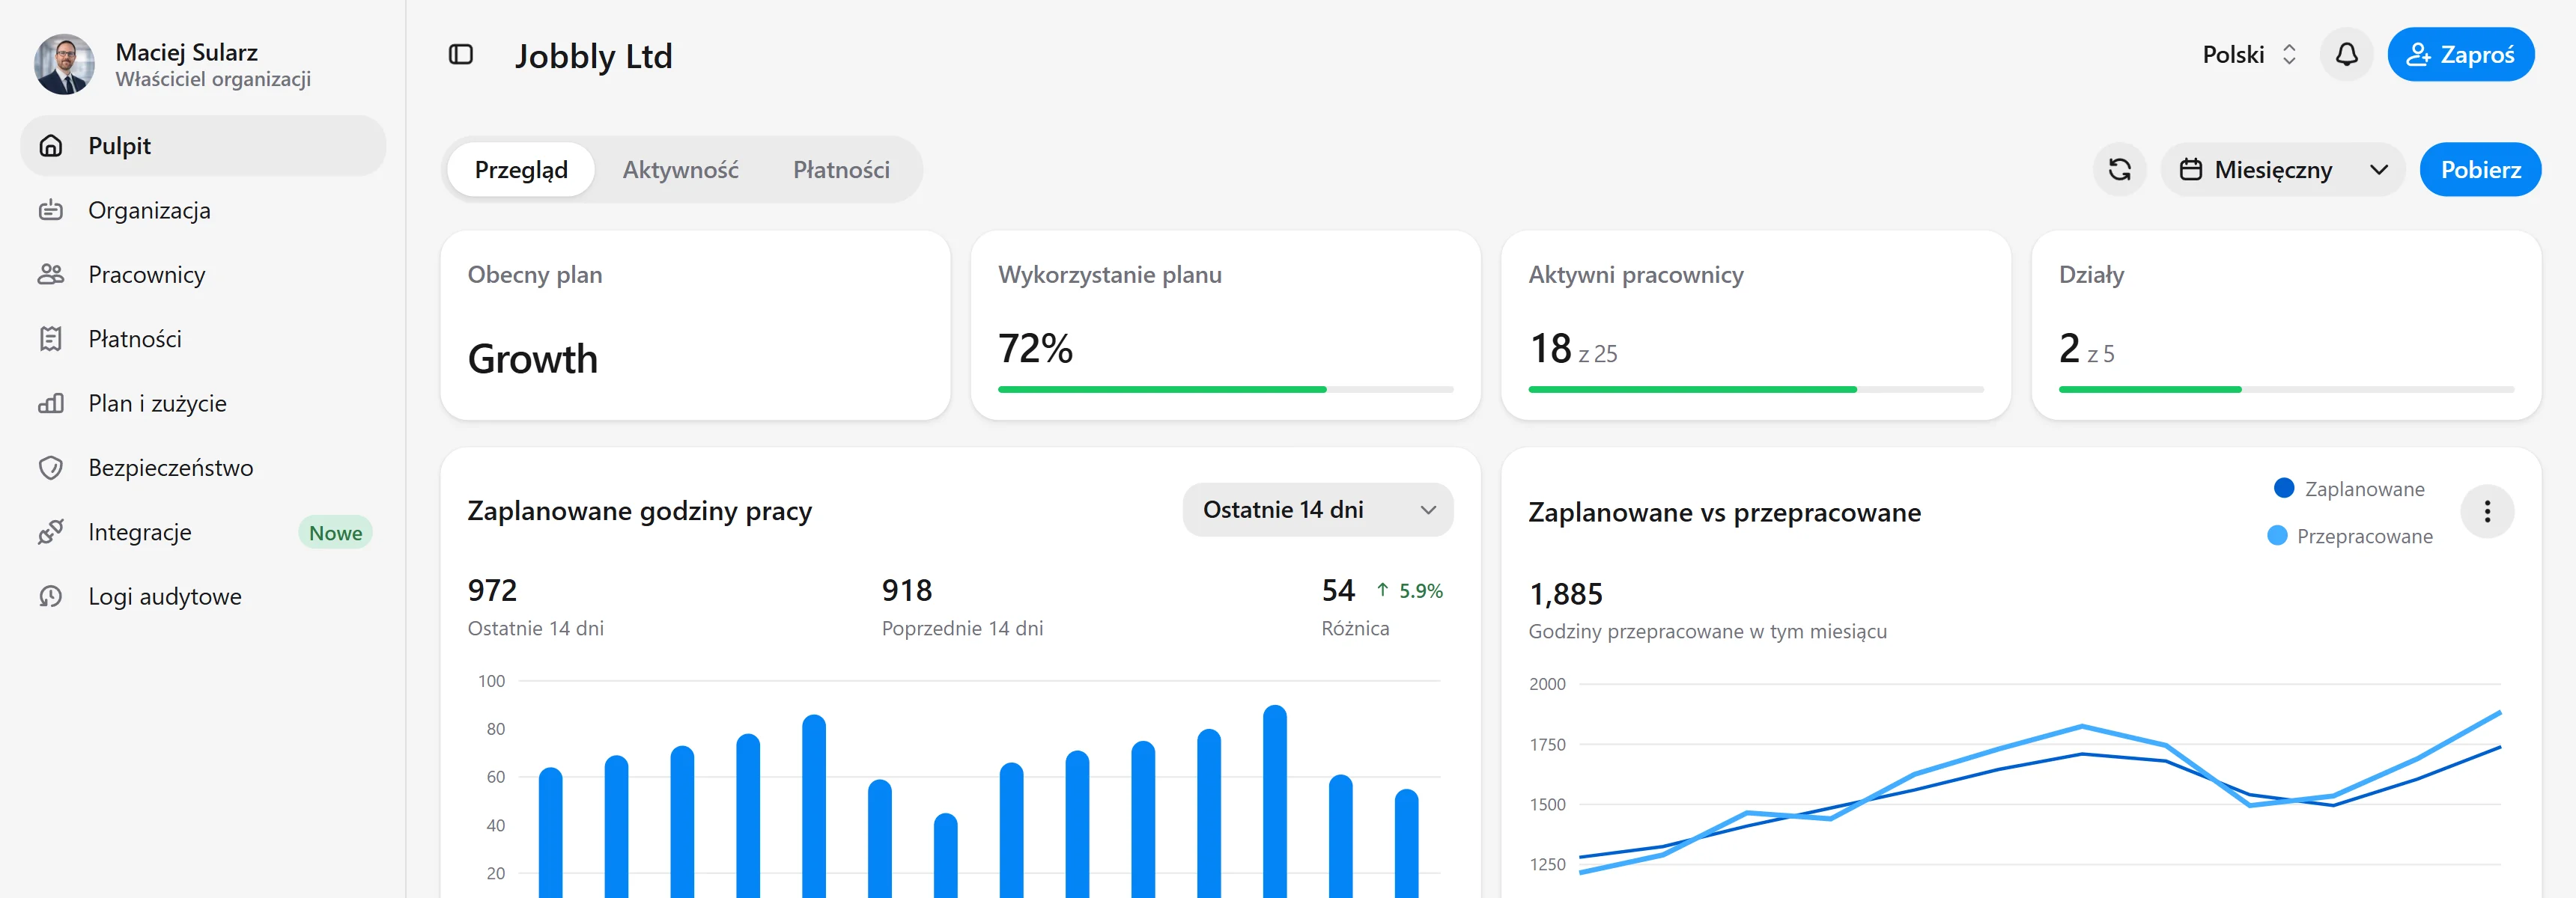Screen dimensions: 2576x898
Task: Navigate to Plan i zużycie
Action: pyautogui.click(x=203, y=403)
